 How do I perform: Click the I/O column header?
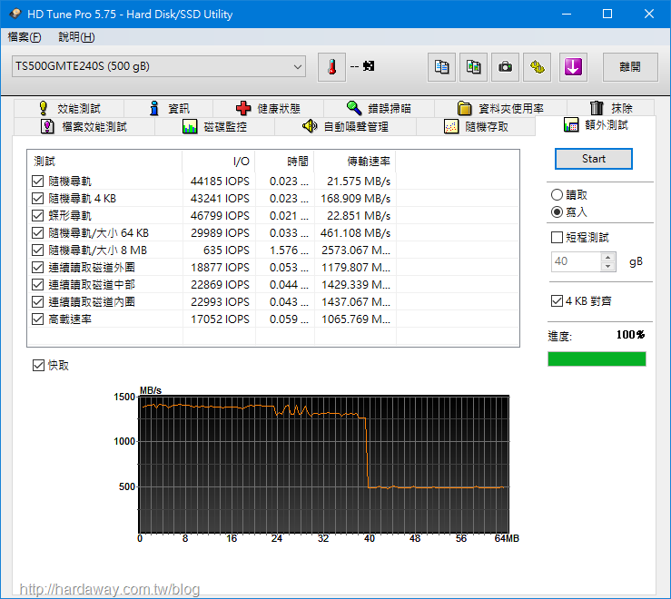click(219, 162)
